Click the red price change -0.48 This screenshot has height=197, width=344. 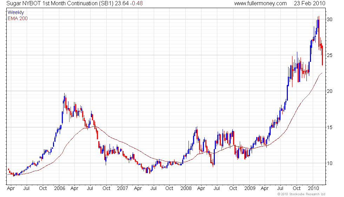[x=136, y=4]
